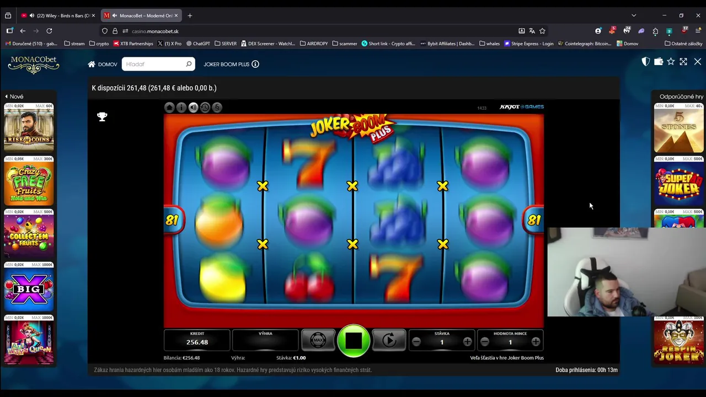Image resolution: width=706 pixels, height=397 pixels.
Task: Open 5 Stones recommended game thumbnail
Action: pos(679,127)
